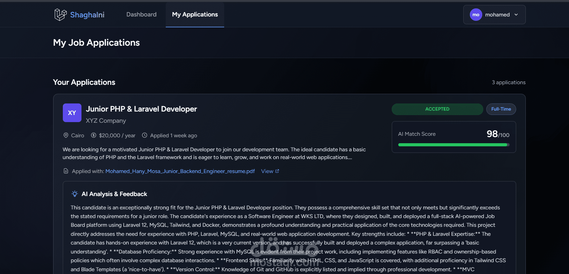569x274 pixels.
Task: Open the Junior PHP & Laravel Developer title
Action: click(141, 109)
